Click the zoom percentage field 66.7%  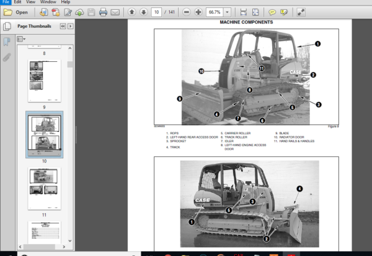[215, 12]
